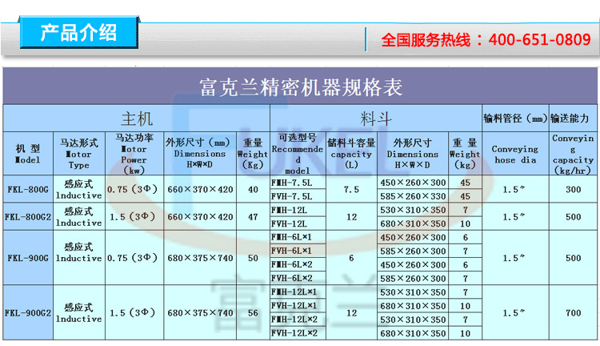Image resolution: width=600 pixels, height=346 pixels.
Task: Click conveying capacity value 300
Action: pyautogui.click(x=573, y=189)
